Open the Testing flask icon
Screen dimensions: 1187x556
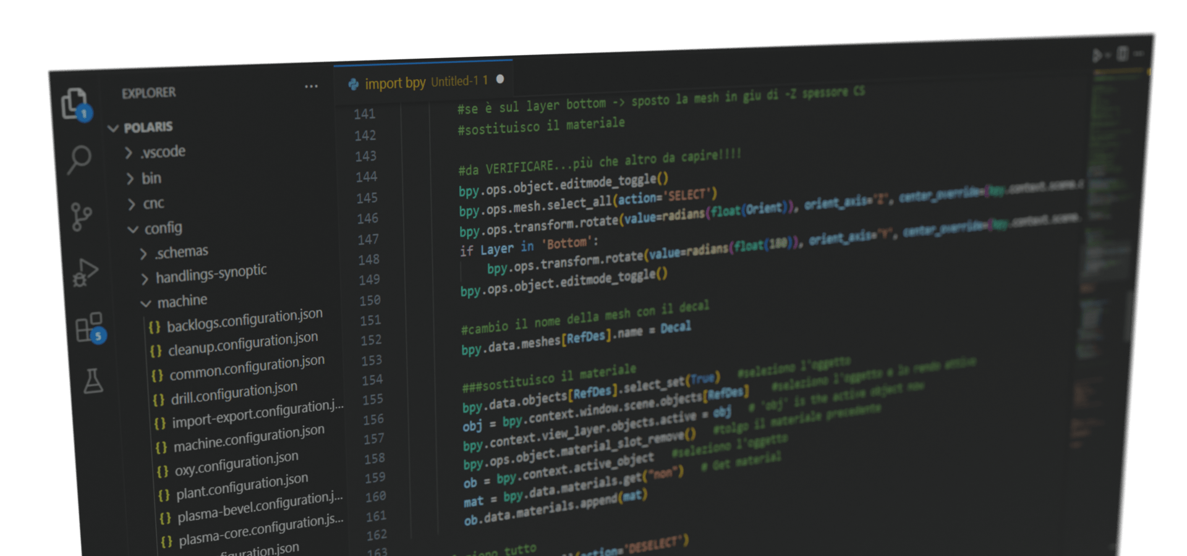point(93,381)
